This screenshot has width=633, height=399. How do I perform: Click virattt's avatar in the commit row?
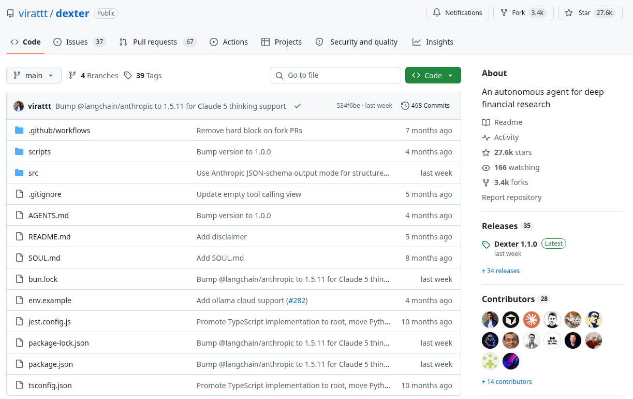(x=19, y=106)
